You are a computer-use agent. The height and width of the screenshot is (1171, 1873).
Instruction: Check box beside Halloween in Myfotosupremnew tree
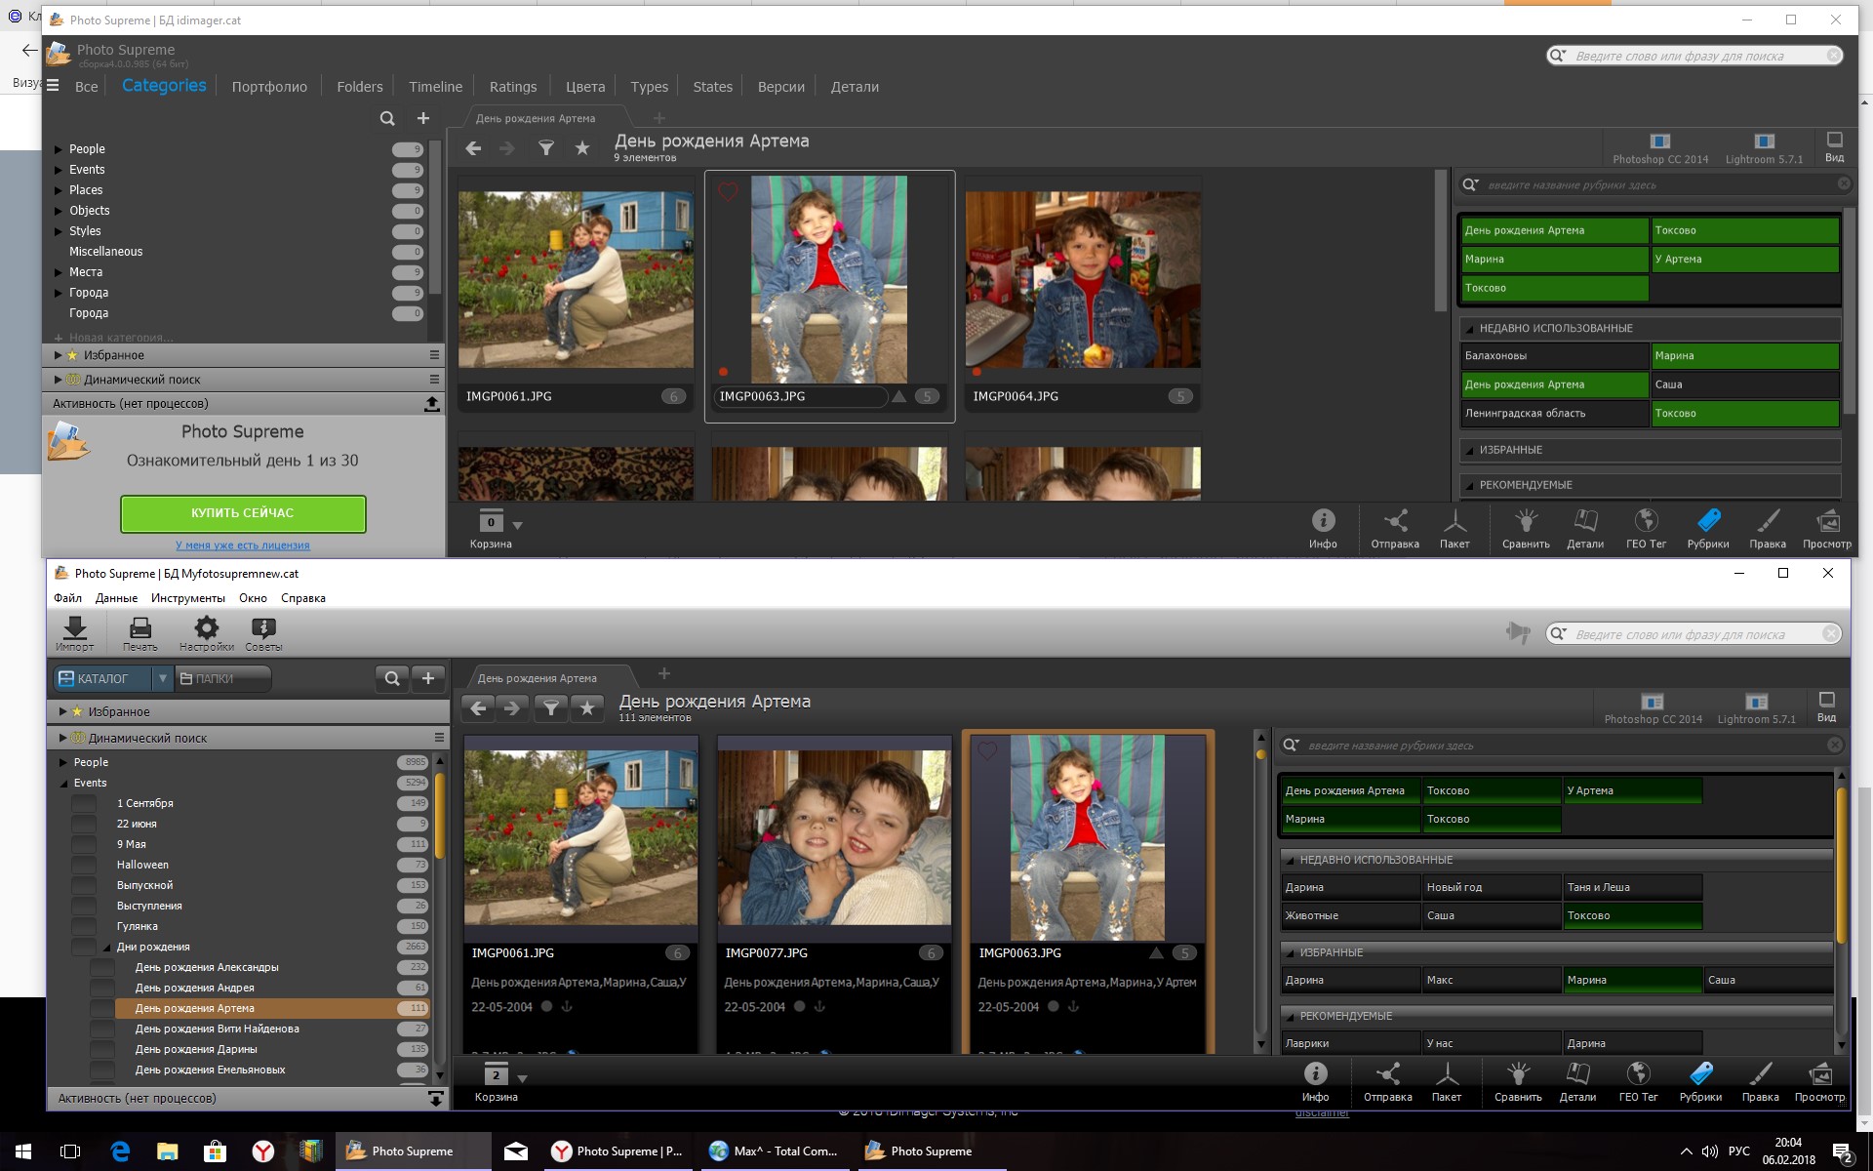pyautogui.click(x=84, y=865)
